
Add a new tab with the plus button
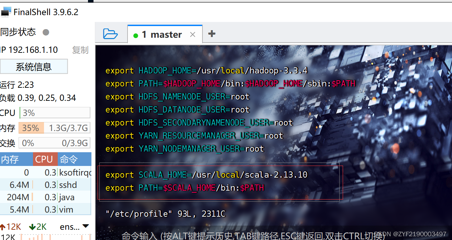212,34
